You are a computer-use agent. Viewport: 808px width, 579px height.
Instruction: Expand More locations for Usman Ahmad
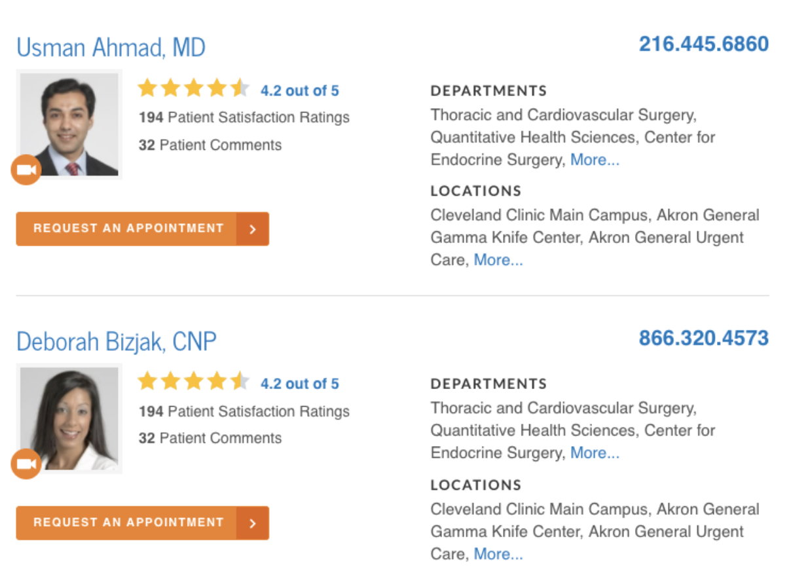click(498, 260)
